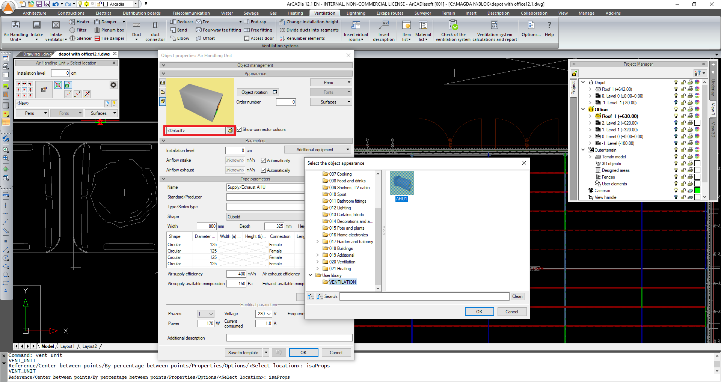Collapse the User library node

[311, 275]
